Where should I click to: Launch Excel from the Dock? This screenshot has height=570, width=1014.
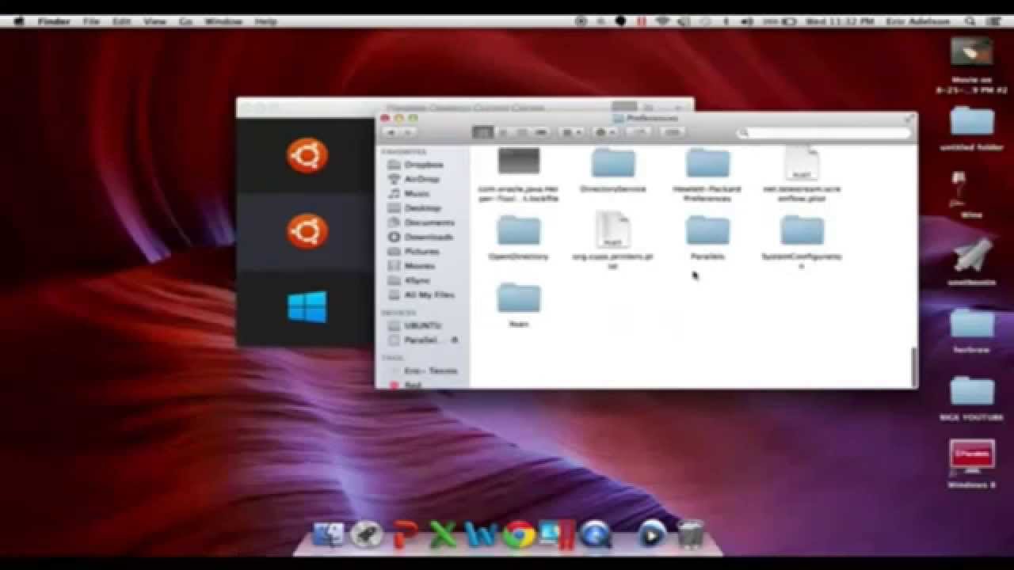coord(444,535)
